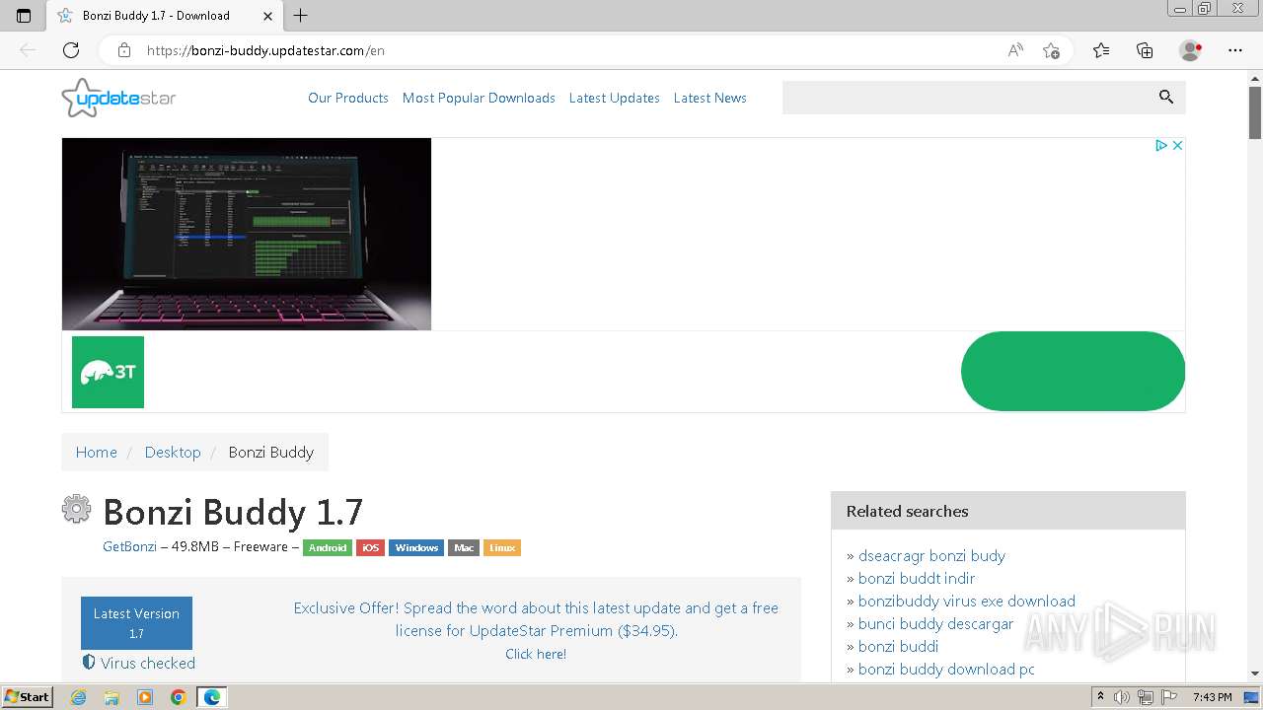Click the Action Center flag icon

click(1167, 697)
